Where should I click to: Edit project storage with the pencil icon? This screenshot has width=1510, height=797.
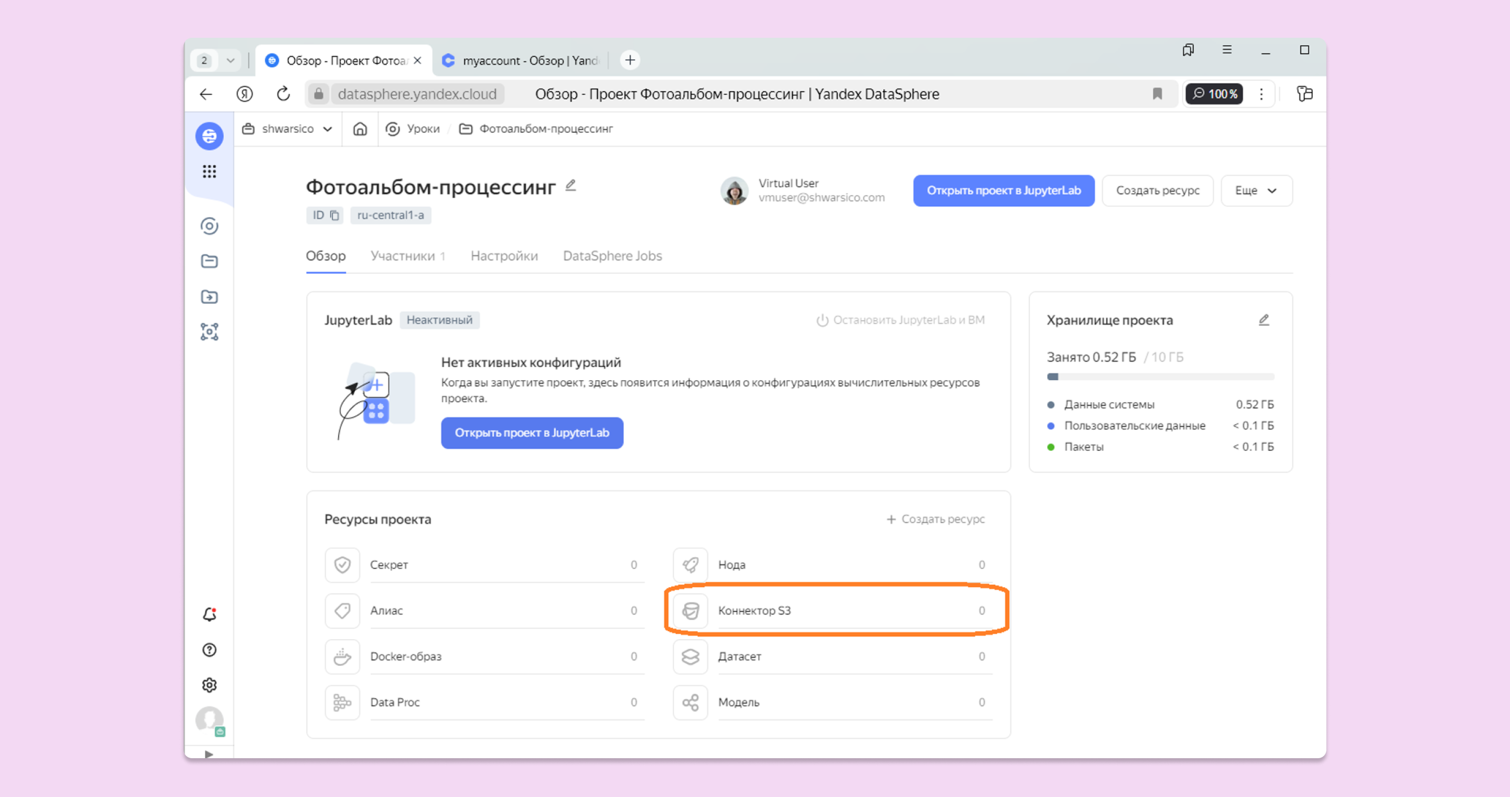(1264, 320)
